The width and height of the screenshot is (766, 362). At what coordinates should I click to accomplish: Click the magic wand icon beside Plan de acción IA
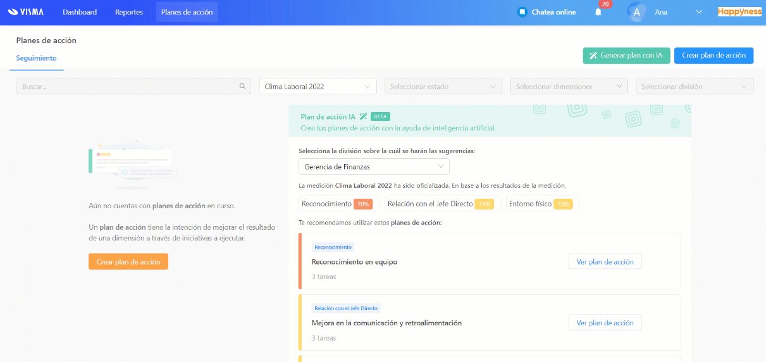coord(363,116)
